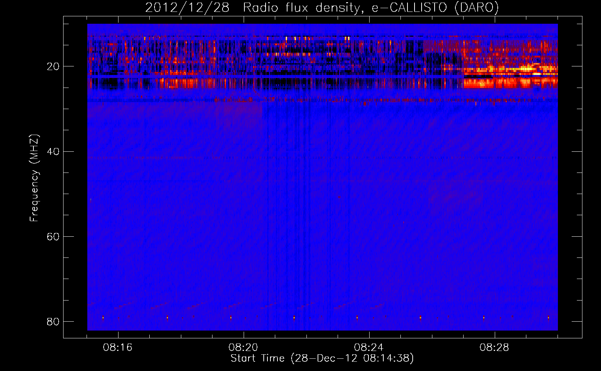Click the 60 MHz frequency tick label
Viewport: 601px width, 371px height.
point(53,237)
